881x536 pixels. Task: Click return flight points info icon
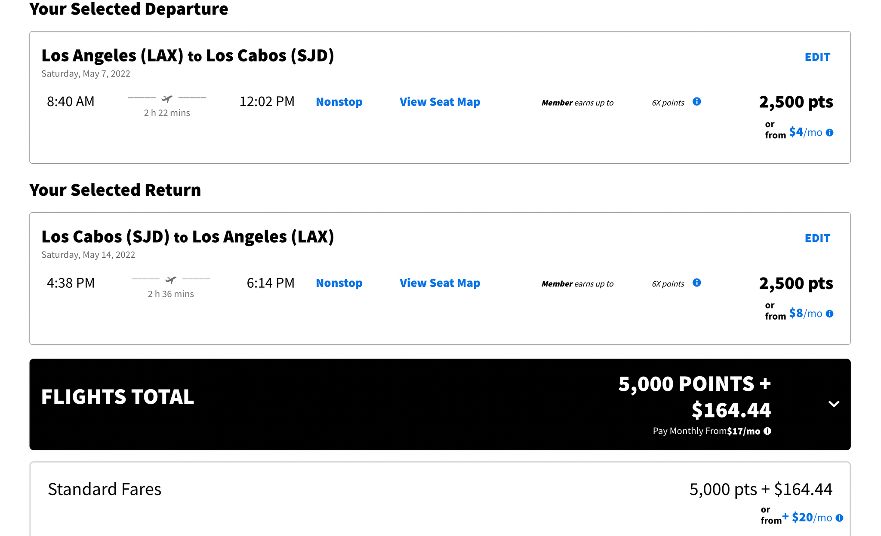pos(696,283)
